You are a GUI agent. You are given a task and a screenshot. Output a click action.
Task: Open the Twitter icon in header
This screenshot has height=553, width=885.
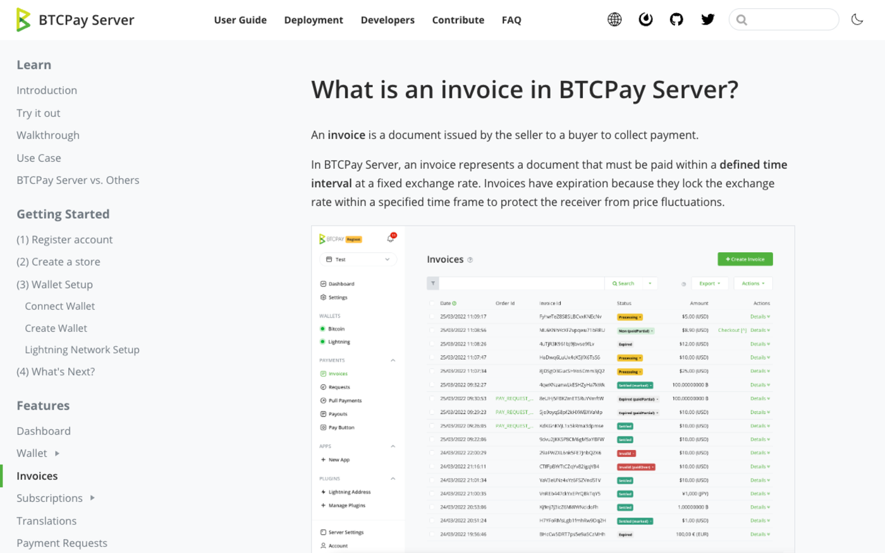tap(708, 20)
